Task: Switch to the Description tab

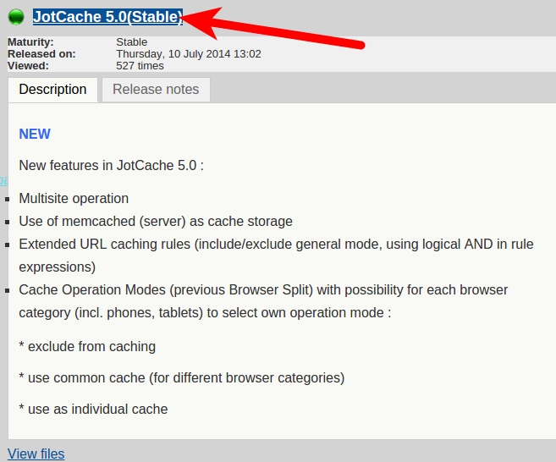Action: (52, 90)
